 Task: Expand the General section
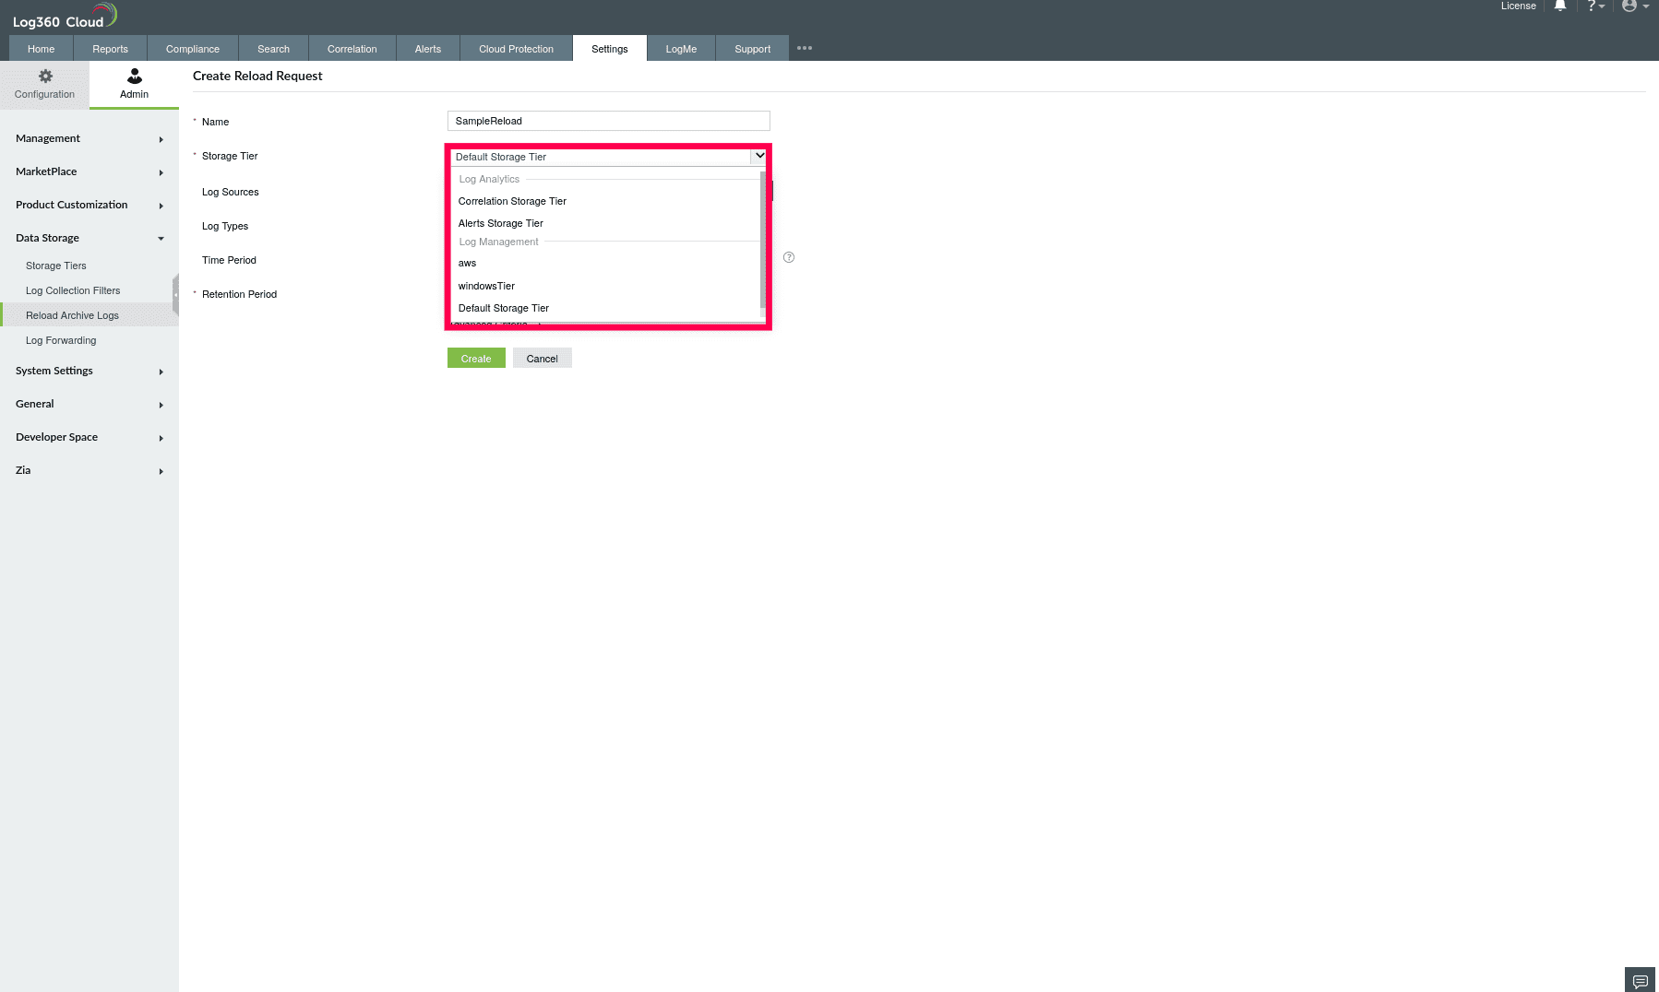(90, 404)
